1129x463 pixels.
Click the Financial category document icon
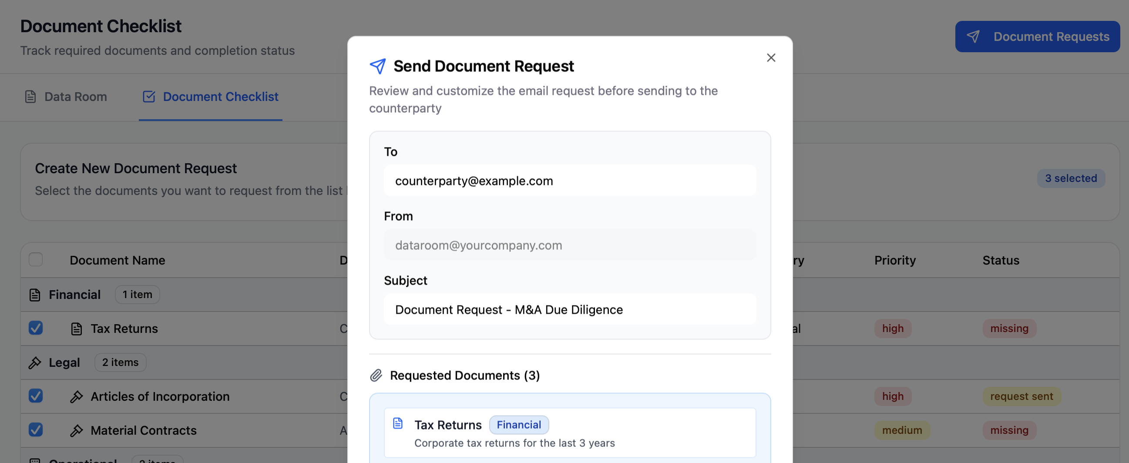coord(35,295)
